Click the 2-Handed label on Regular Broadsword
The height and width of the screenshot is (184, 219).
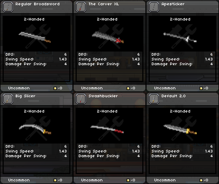[34, 19]
